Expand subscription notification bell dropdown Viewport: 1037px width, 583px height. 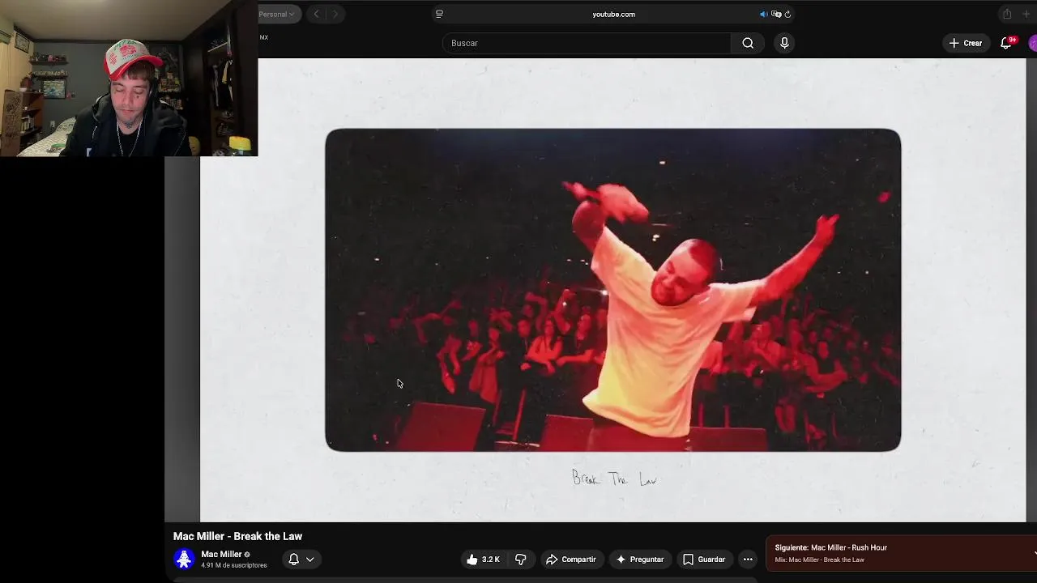click(x=301, y=560)
